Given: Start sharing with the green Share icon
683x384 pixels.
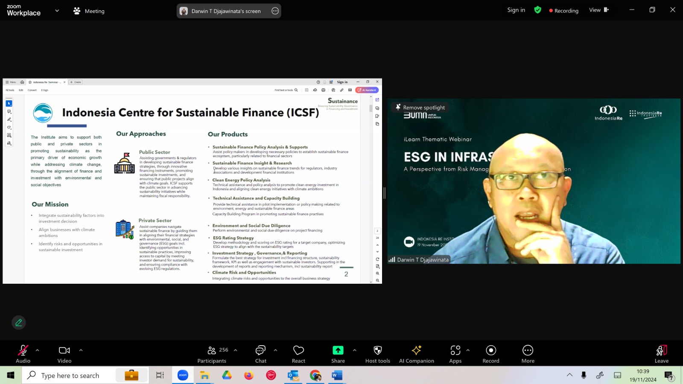Looking at the screenshot, I should point(338,350).
